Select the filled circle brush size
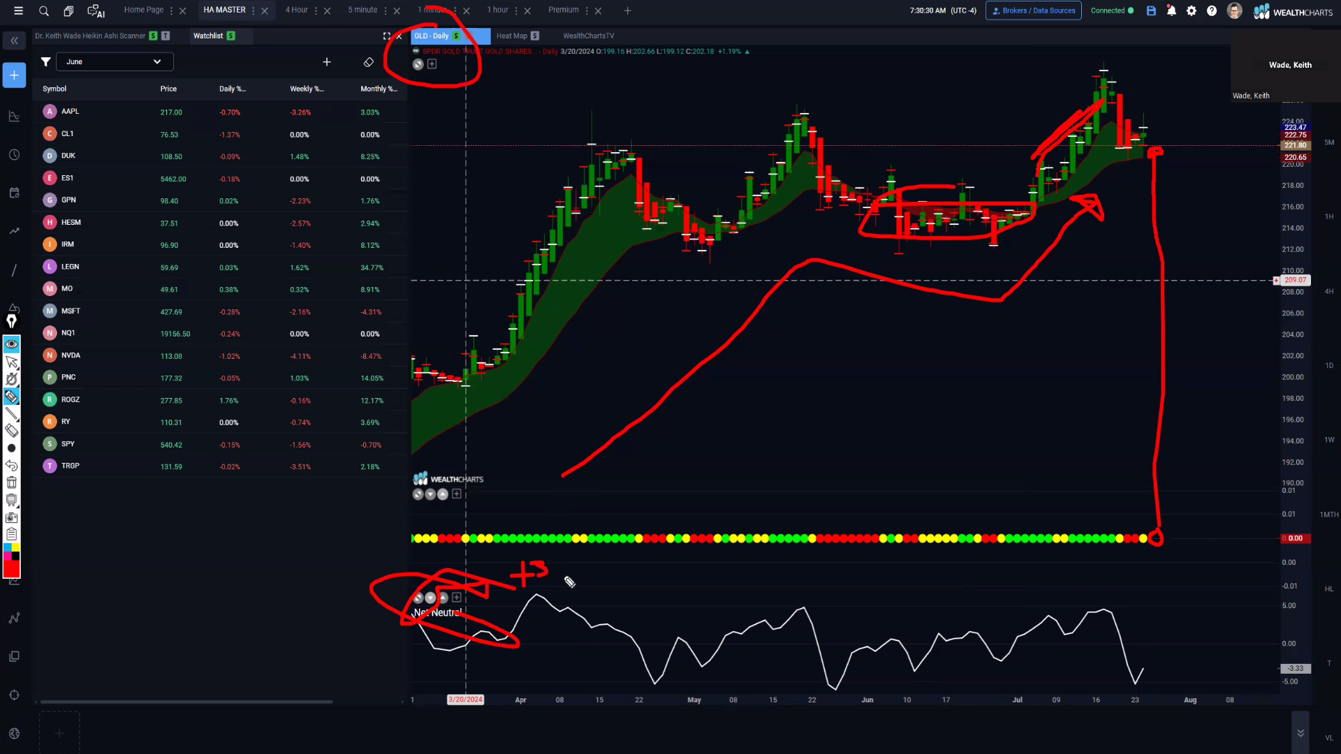Viewport: 1341px width, 754px height. [12, 448]
